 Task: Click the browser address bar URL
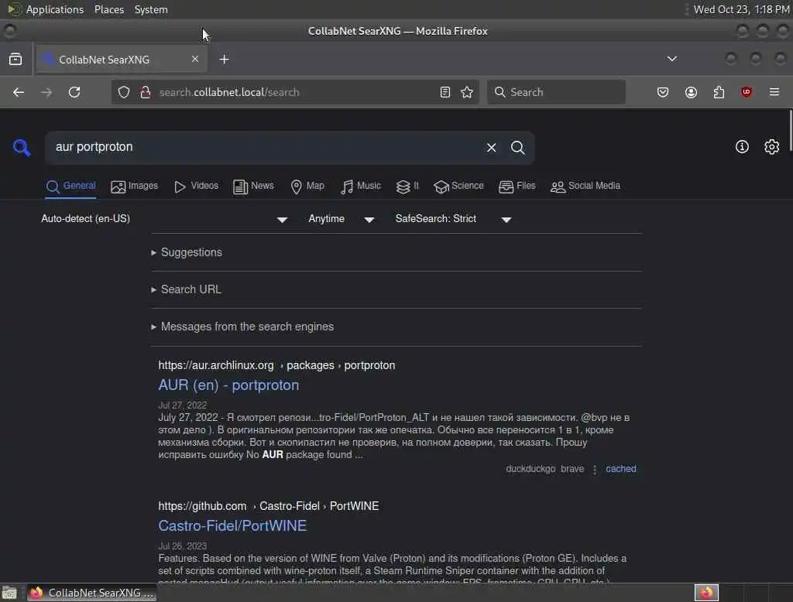295,92
